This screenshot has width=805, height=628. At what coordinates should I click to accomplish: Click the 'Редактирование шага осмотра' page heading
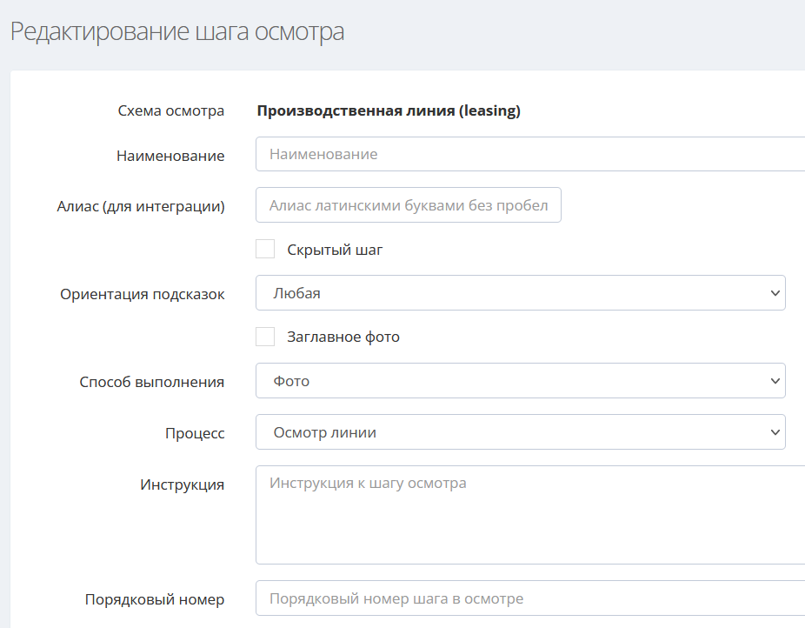click(x=177, y=32)
